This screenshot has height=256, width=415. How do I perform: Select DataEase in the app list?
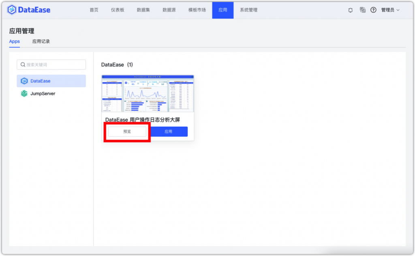[x=51, y=81]
